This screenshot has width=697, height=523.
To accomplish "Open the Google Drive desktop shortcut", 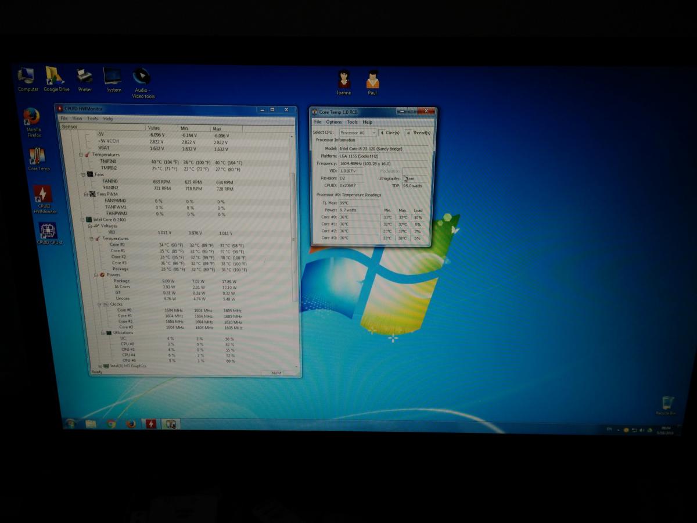I will 56,80.
